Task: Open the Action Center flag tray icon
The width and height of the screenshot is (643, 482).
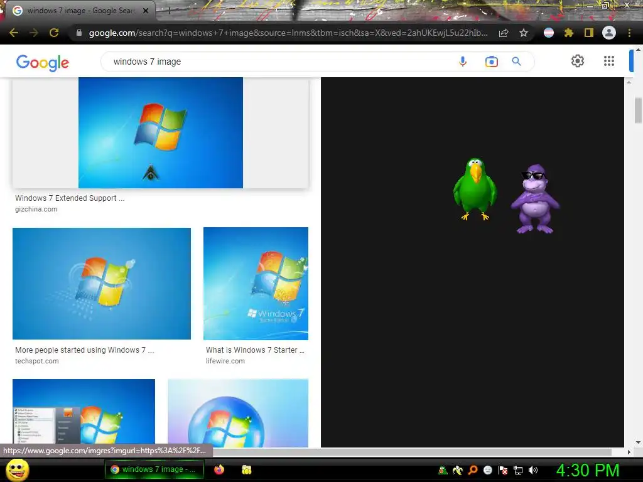Action: point(503,470)
